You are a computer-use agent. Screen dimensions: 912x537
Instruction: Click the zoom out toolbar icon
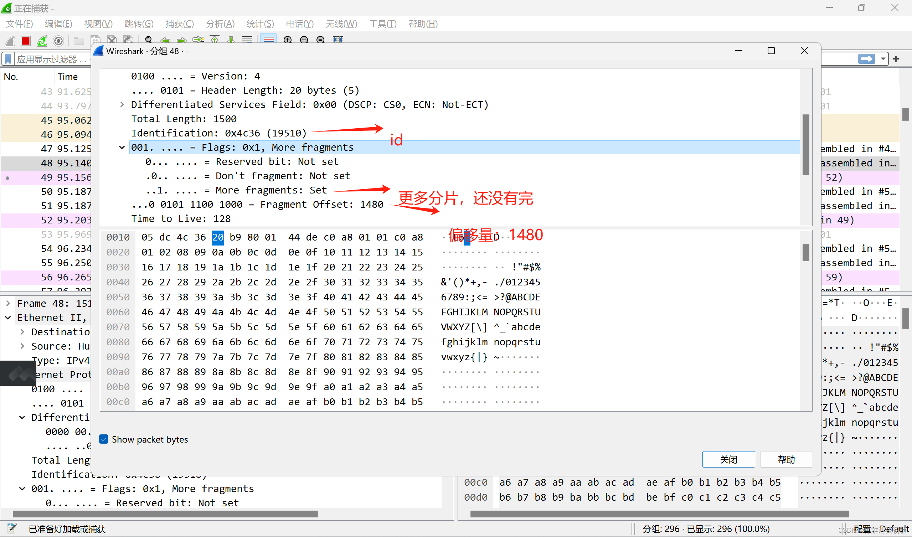coord(304,40)
